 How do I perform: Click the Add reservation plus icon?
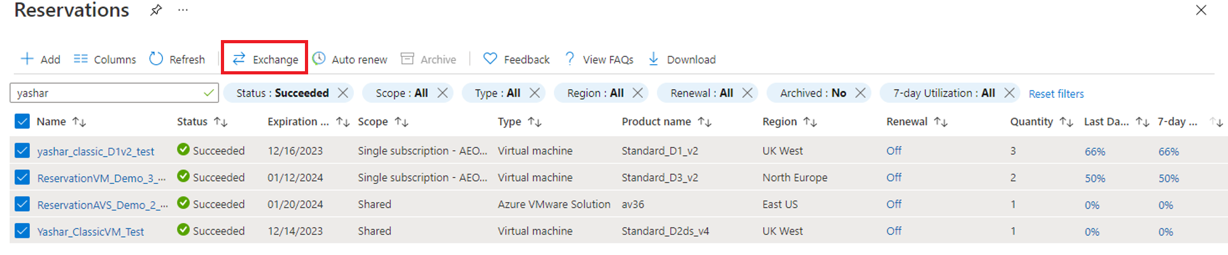tap(27, 59)
